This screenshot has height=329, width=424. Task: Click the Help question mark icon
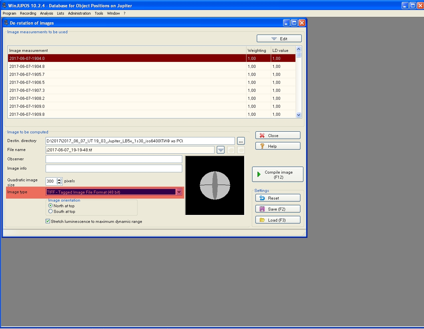pos(262,146)
